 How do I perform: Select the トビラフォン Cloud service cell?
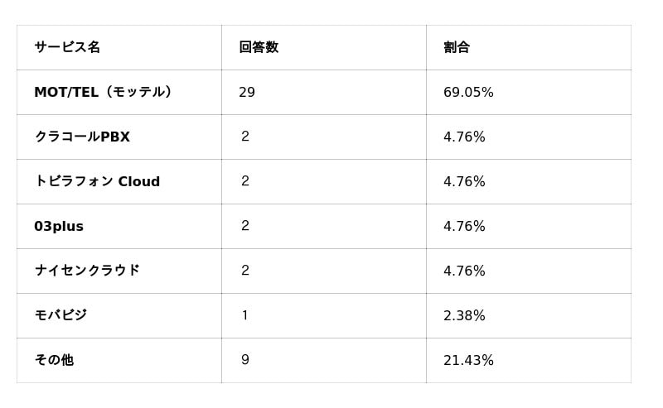click(x=97, y=181)
